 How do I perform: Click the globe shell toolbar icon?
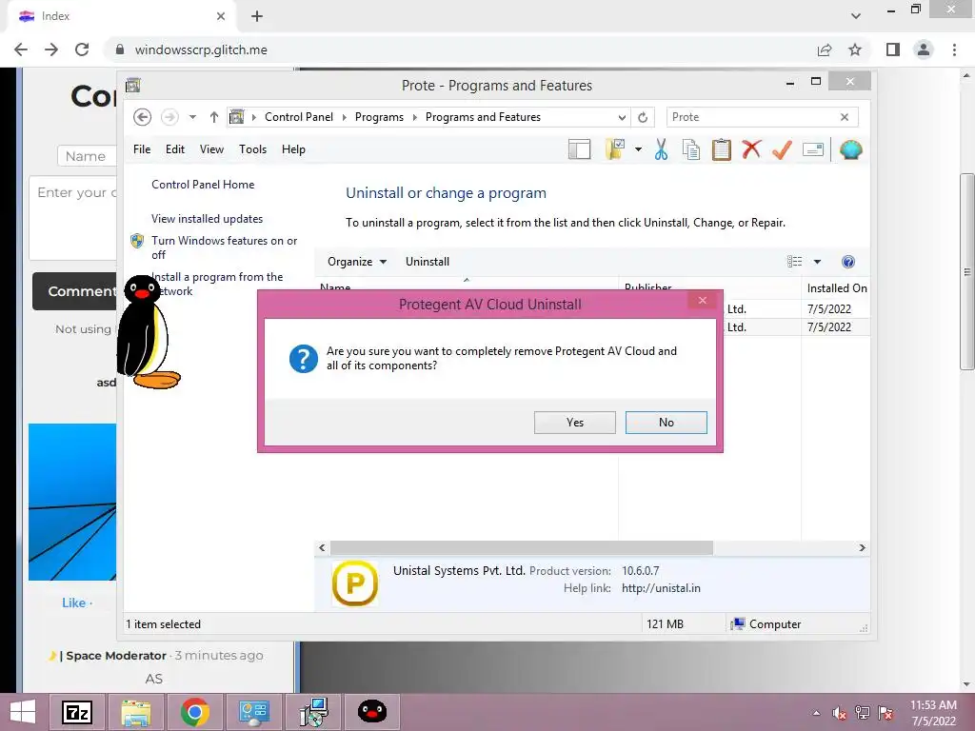tap(850, 149)
